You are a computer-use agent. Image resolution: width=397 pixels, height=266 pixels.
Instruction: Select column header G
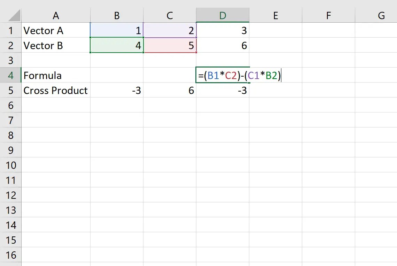[x=381, y=15]
